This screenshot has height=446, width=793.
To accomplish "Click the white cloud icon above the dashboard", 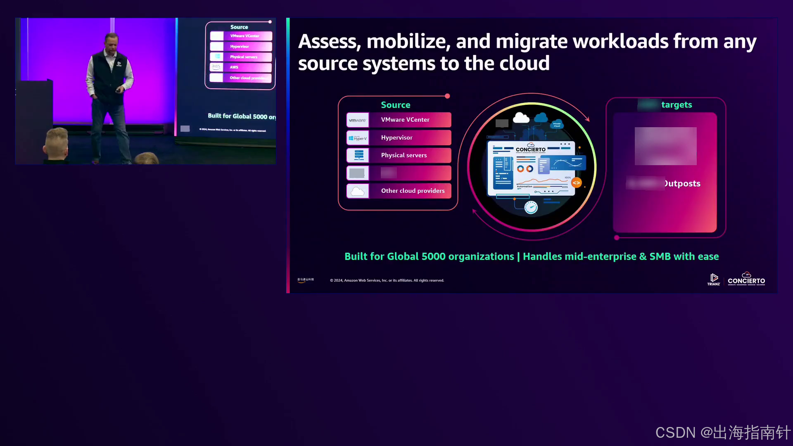I will tap(521, 118).
